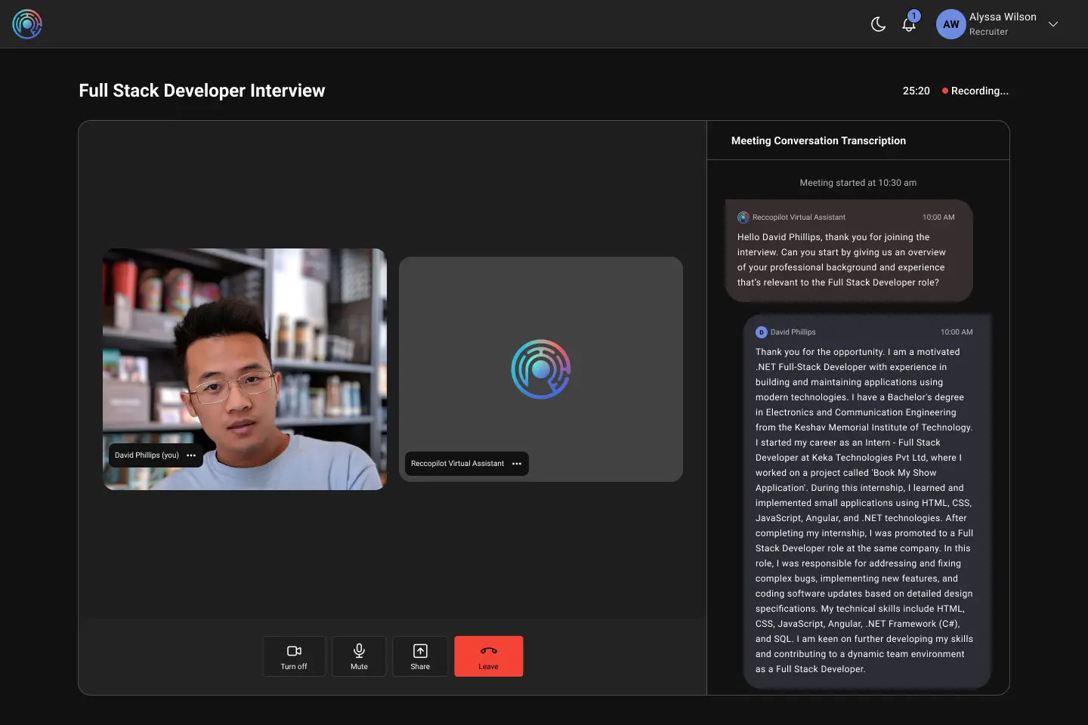Image resolution: width=1088 pixels, height=725 pixels.
Task: Click the Full Stack Developer Interview title
Action: 202,91
